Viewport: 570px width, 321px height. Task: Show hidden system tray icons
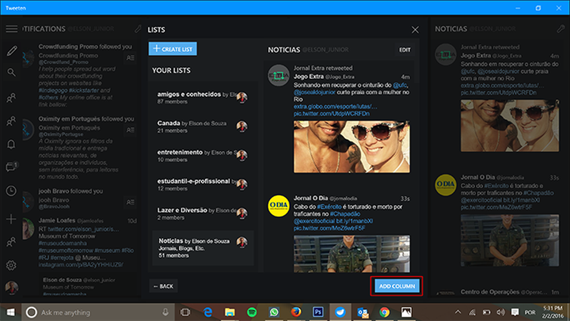tap(458, 312)
